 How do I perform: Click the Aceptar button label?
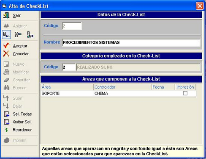[20, 46]
